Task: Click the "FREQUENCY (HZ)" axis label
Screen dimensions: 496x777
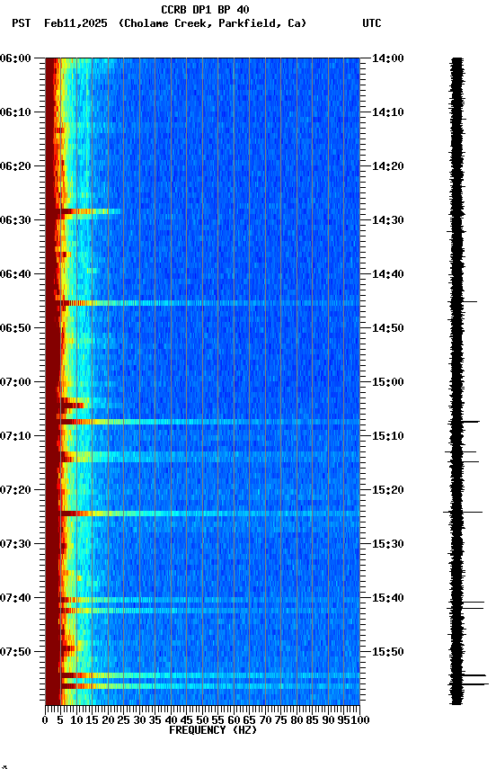Action: [x=213, y=730]
